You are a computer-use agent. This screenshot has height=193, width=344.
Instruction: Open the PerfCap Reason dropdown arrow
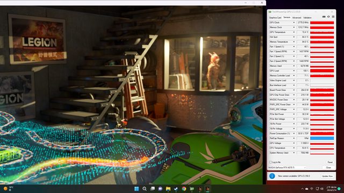click(x=294, y=138)
